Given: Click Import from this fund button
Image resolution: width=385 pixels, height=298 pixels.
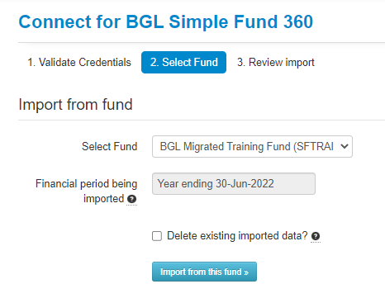Looking at the screenshot, I should tap(204, 272).
